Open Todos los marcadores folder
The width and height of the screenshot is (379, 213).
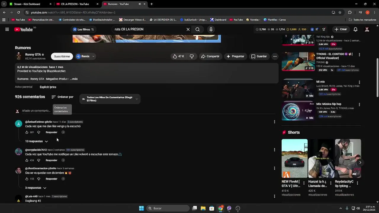[x=362, y=20]
